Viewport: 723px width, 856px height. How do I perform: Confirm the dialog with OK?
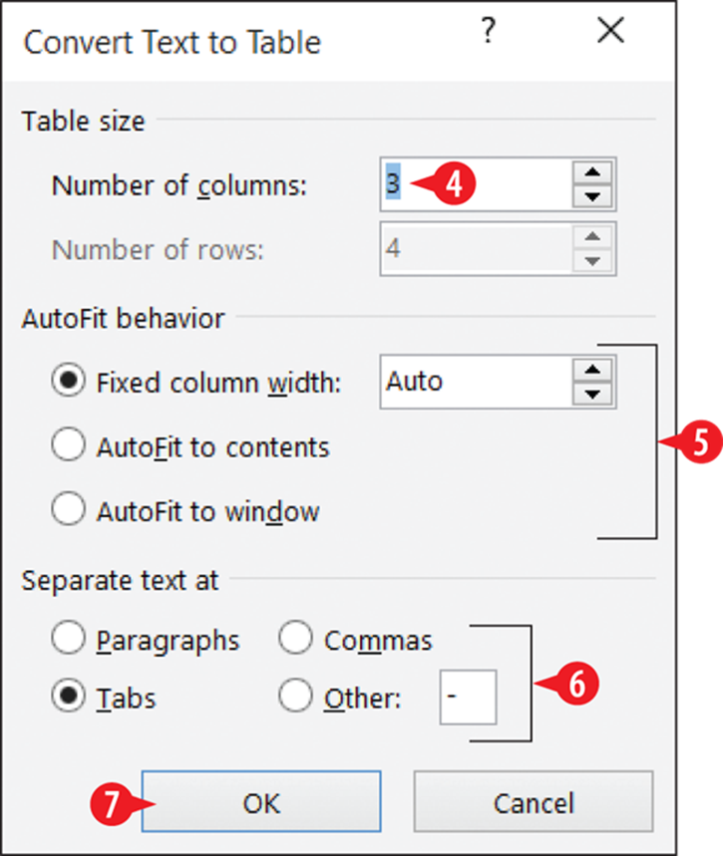(261, 801)
